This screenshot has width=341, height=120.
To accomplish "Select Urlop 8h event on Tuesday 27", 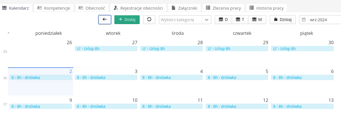I will pos(106,49).
